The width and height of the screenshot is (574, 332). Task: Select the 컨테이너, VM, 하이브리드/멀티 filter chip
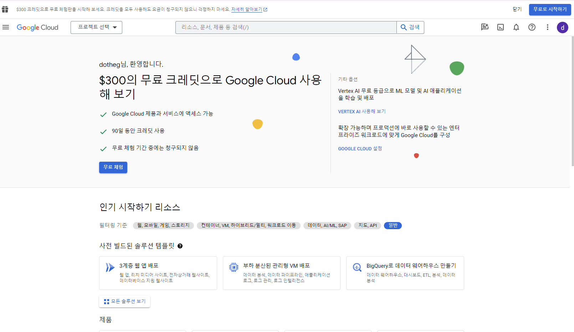click(248, 226)
